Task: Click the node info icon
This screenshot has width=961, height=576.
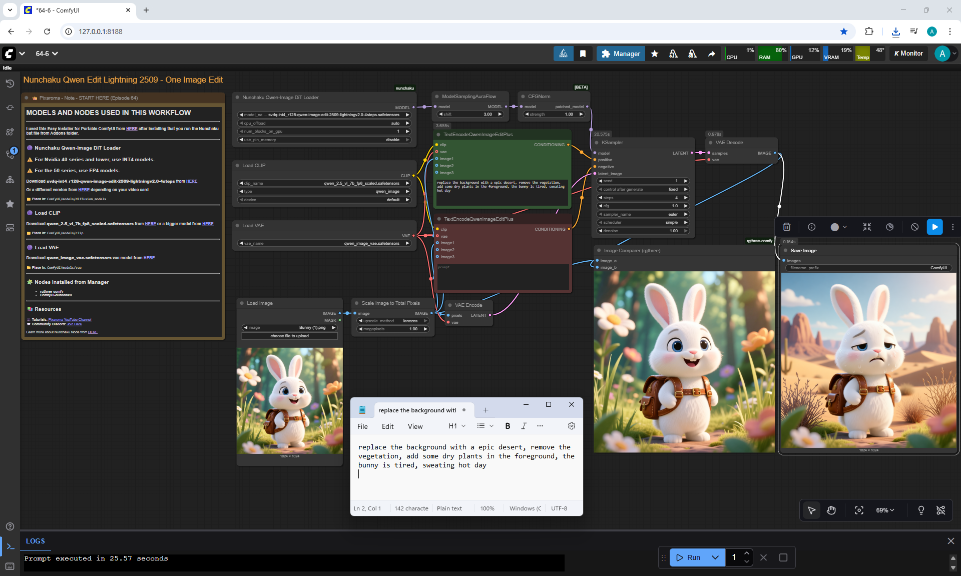Action: [x=812, y=227]
